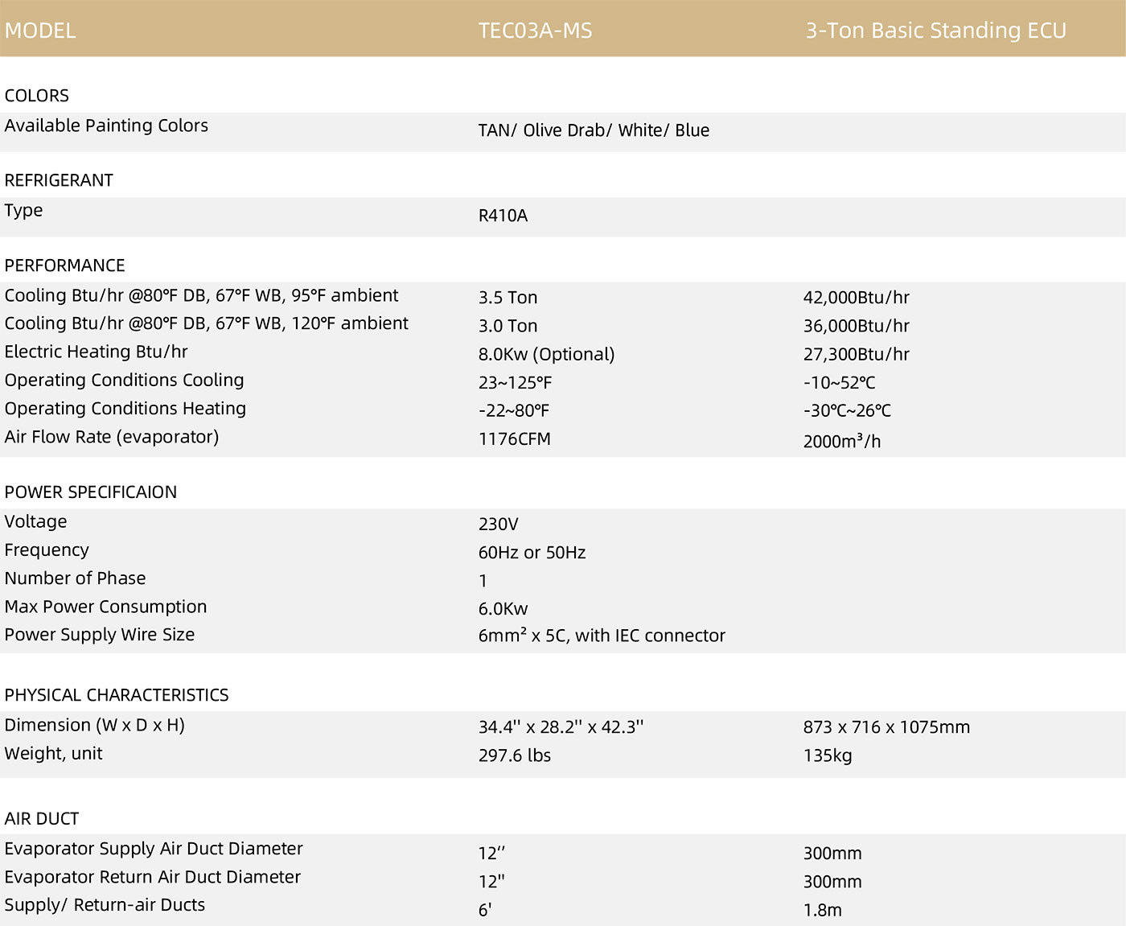Select 'Operating Conditions Heating' label
1126x926 pixels.
[x=125, y=409]
